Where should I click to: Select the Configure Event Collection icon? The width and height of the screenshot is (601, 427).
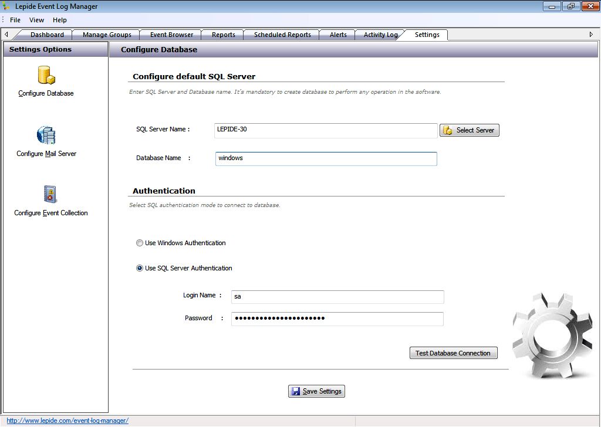click(x=50, y=195)
